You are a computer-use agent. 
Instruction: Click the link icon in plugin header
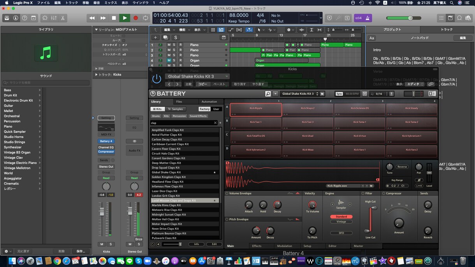[x=431, y=84]
